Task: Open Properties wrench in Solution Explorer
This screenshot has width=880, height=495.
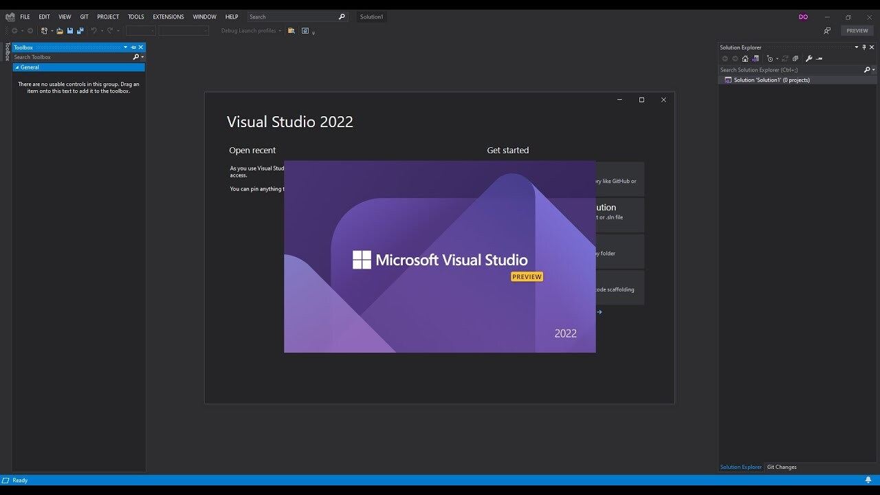Action: point(808,58)
